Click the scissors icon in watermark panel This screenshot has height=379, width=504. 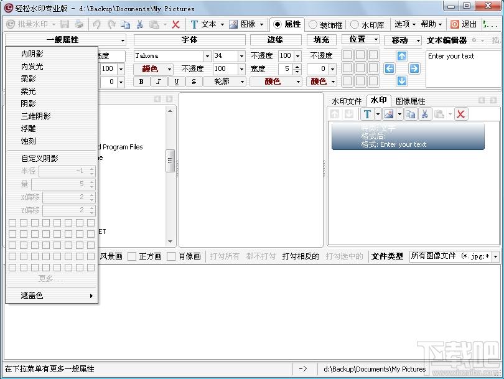(424, 114)
